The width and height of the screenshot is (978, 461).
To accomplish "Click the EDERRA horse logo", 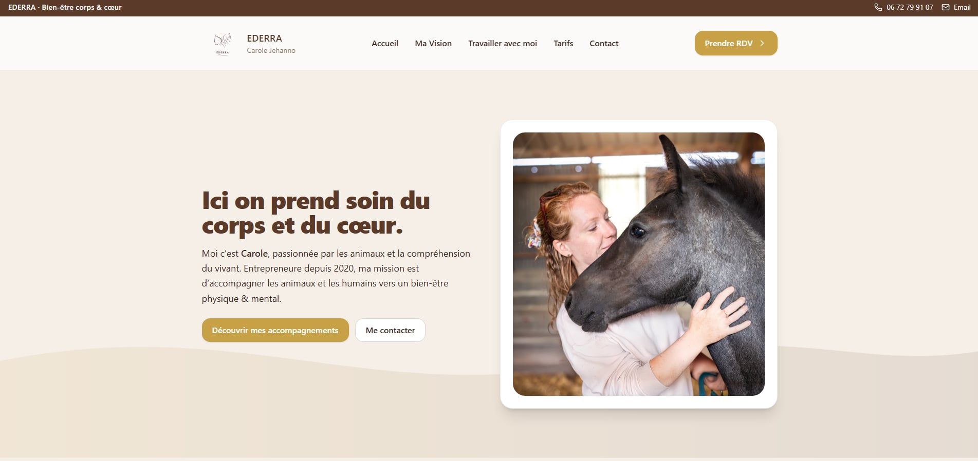I will pyautogui.click(x=222, y=44).
